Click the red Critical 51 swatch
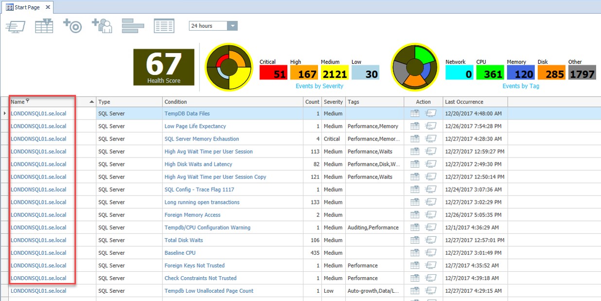The width and height of the screenshot is (601, 301). pyautogui.click(x=273, y=72)
